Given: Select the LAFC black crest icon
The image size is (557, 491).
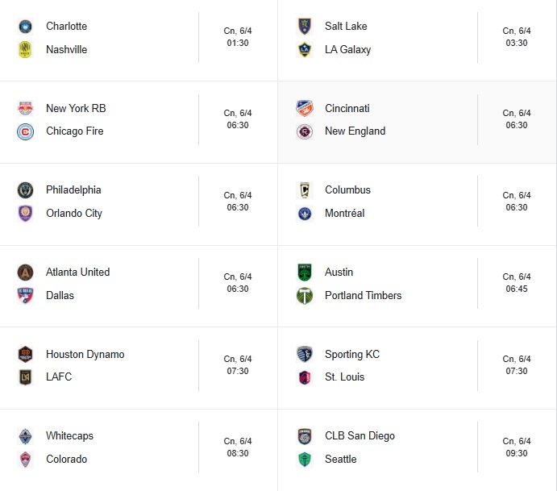Looking at the screenshot, I should pos(25,377).
